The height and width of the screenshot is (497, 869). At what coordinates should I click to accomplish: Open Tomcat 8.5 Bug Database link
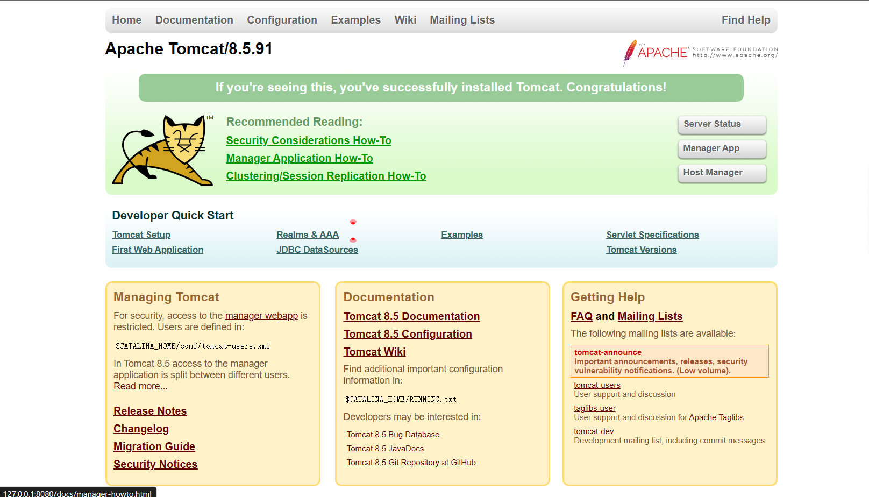[393, 435]
